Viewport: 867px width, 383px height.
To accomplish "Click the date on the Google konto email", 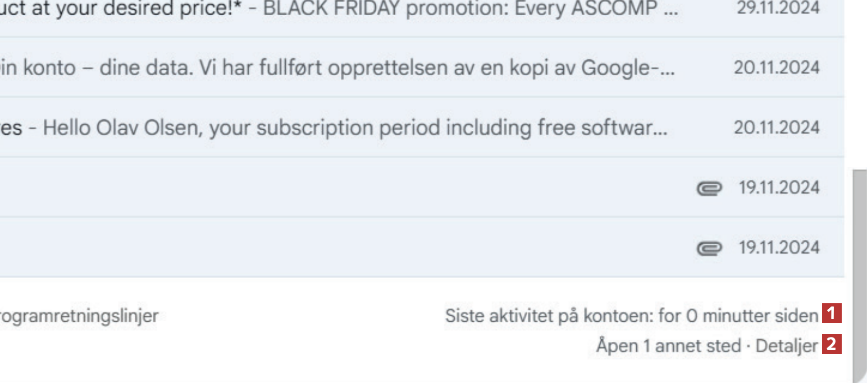I will click(776, 68).
